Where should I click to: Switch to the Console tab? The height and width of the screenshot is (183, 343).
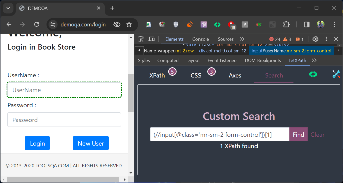tap(201, 39)
